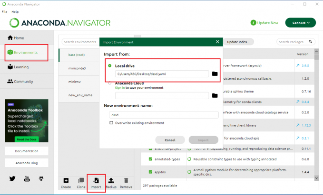Viewport: 323px width, 195px height.
Task: Click the appdirs status circle icon
Action: pyautogui.click(x=189, y=172)
